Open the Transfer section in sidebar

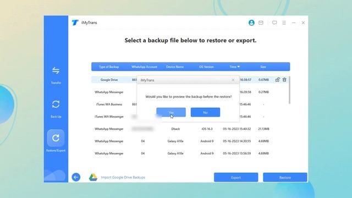(x=56, y=75)
